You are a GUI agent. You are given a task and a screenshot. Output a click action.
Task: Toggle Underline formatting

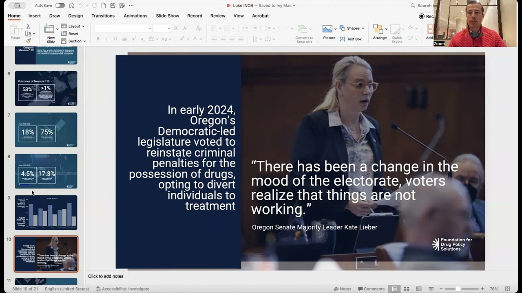point(115,39)
